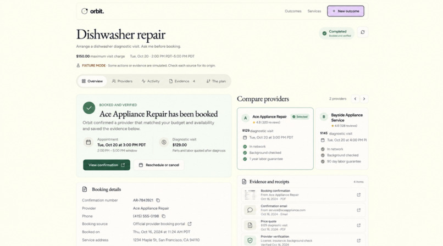The height and width of the screenshot is (246, 443).
Task: Select the Overview tab
Action: point(92,81)
